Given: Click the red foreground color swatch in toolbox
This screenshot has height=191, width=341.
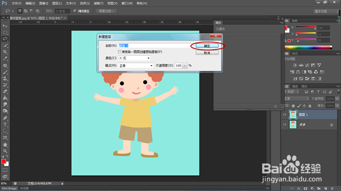Looking at the screenshot, I should click(x=4, y=161).
